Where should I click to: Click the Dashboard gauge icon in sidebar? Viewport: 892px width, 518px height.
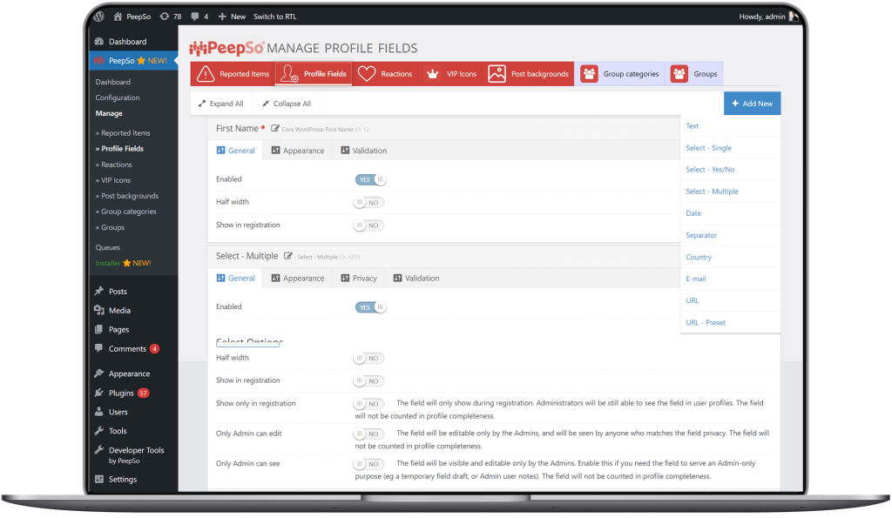tap(99, 42)
